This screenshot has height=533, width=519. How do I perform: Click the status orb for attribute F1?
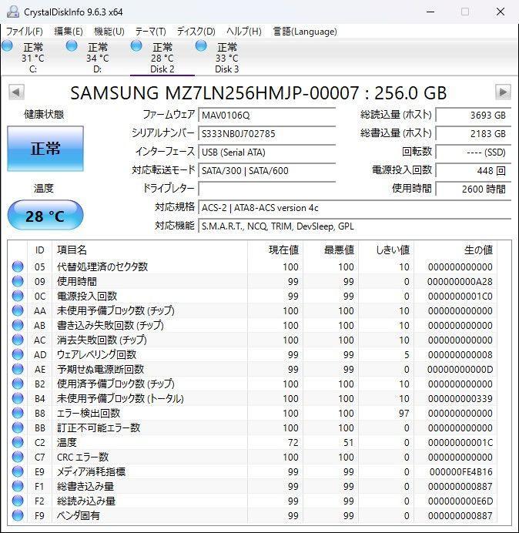click(x=18, y=486)
